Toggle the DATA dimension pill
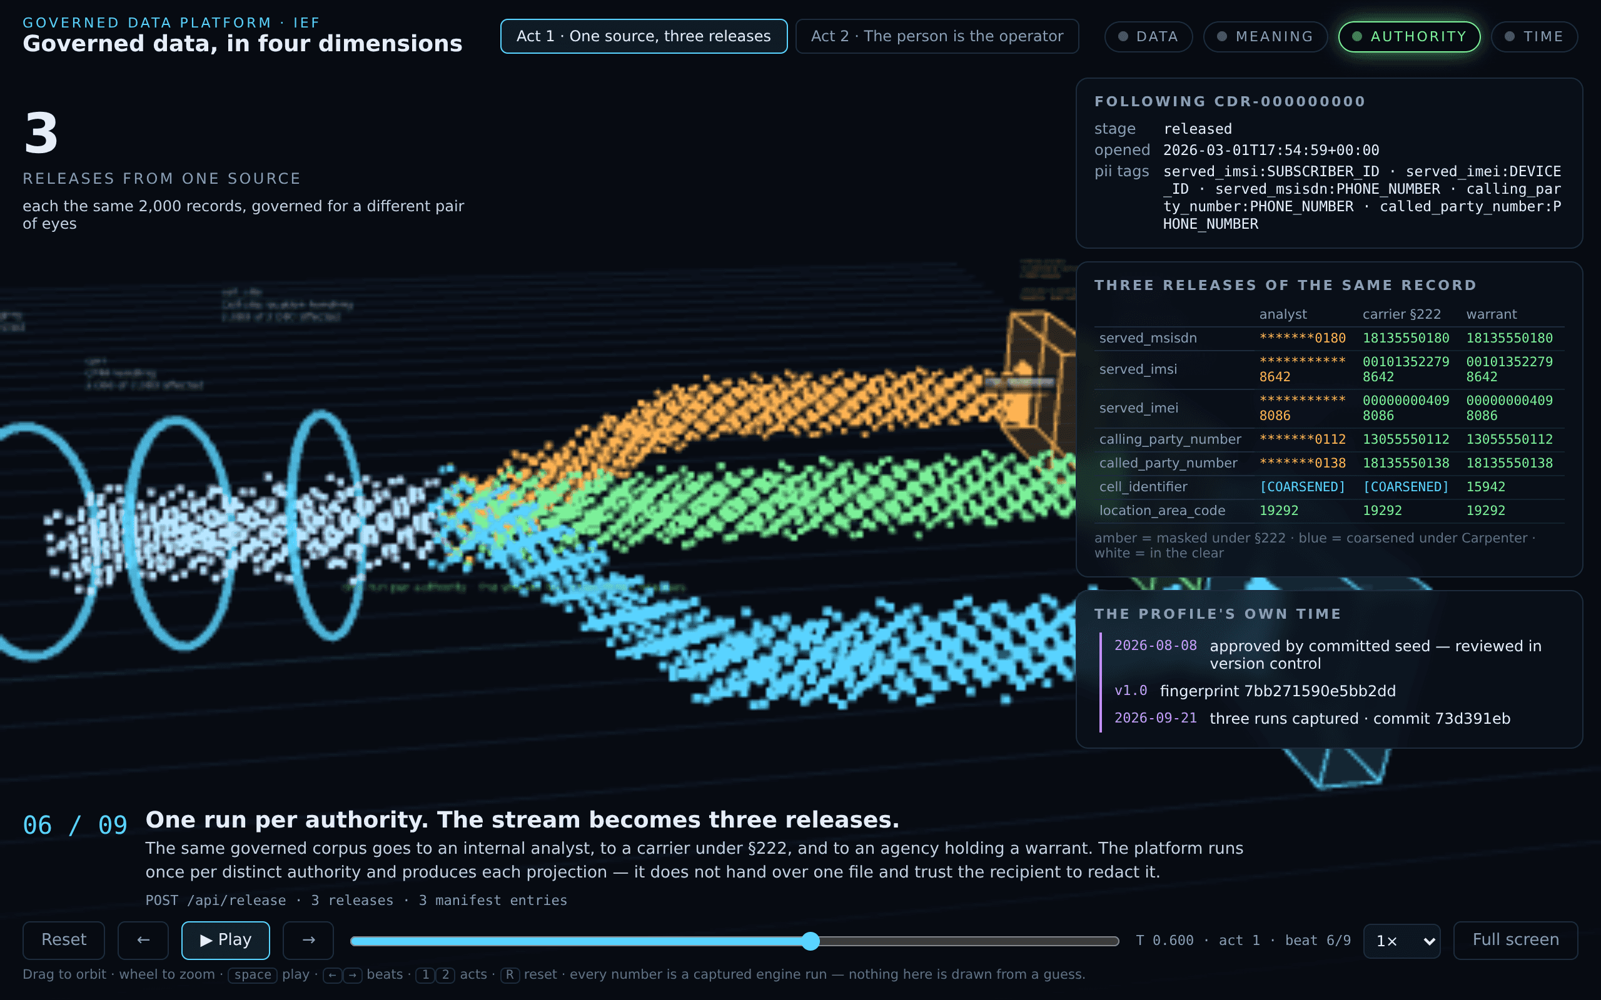 tap(1148, 36)
